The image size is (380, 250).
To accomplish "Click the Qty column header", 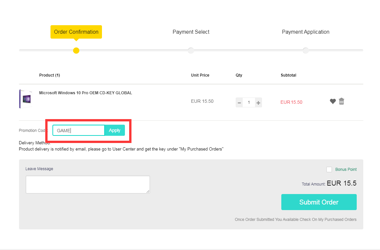I will pos(239,75).
